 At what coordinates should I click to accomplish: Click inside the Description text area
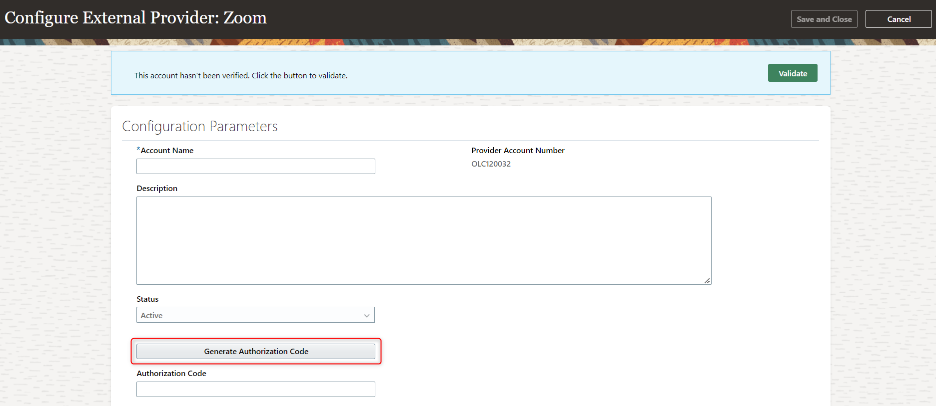(x=424, y=240)
